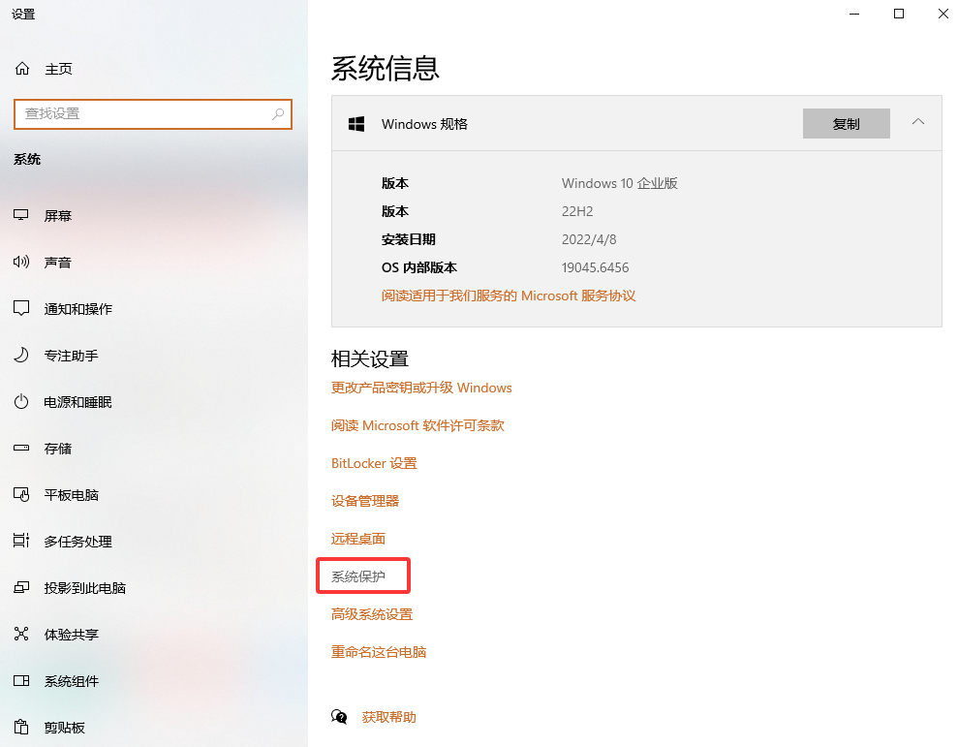Open the 声音 settings page
This screenshot has width=958, height=747.
[58, 263]
